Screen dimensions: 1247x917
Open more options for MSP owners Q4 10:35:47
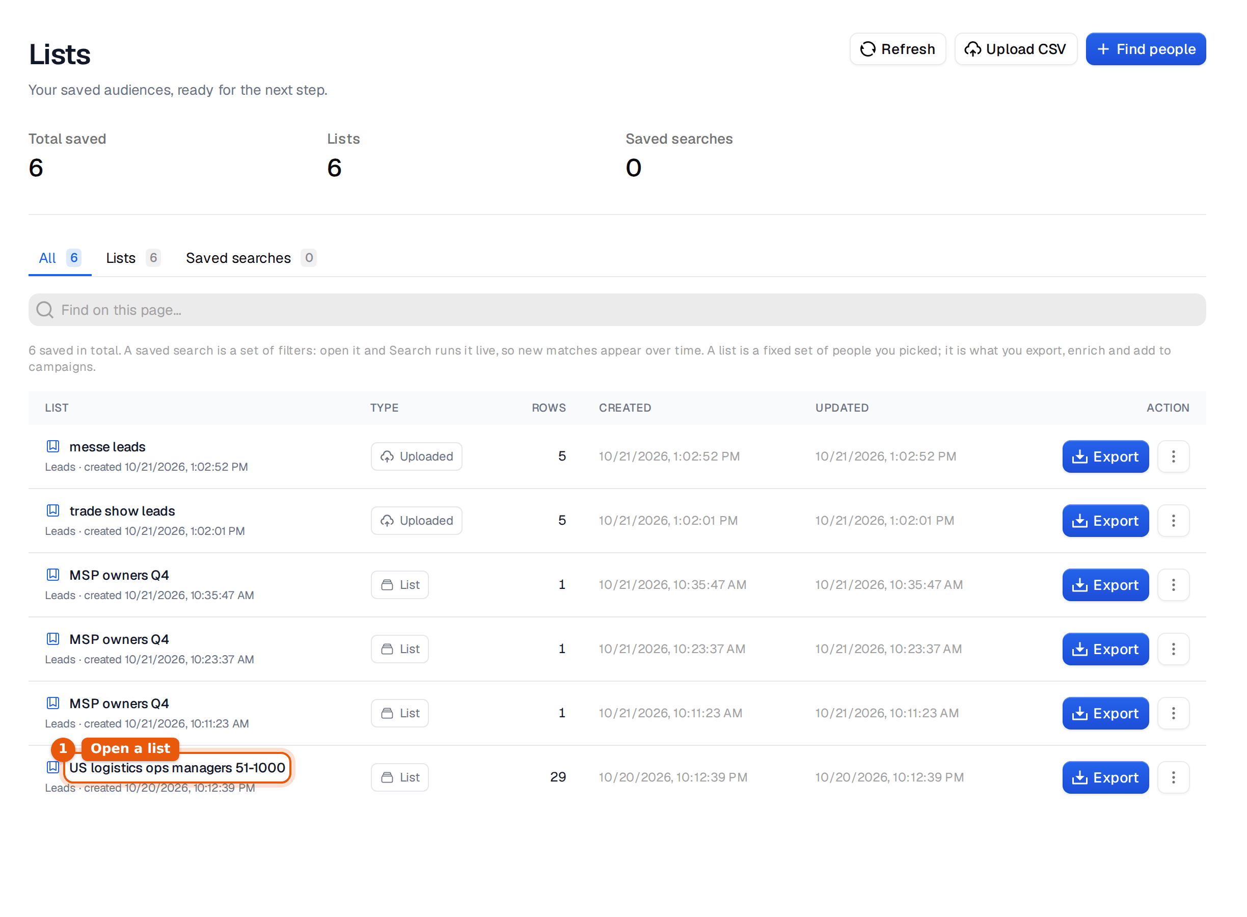[x=1173, y=584]
